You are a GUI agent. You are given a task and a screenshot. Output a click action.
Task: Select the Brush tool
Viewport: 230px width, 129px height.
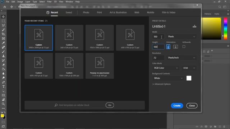point(3,52)
